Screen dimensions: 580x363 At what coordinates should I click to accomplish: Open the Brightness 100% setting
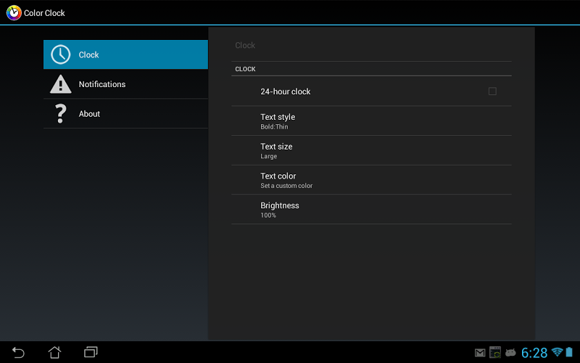tap(371, 209)
